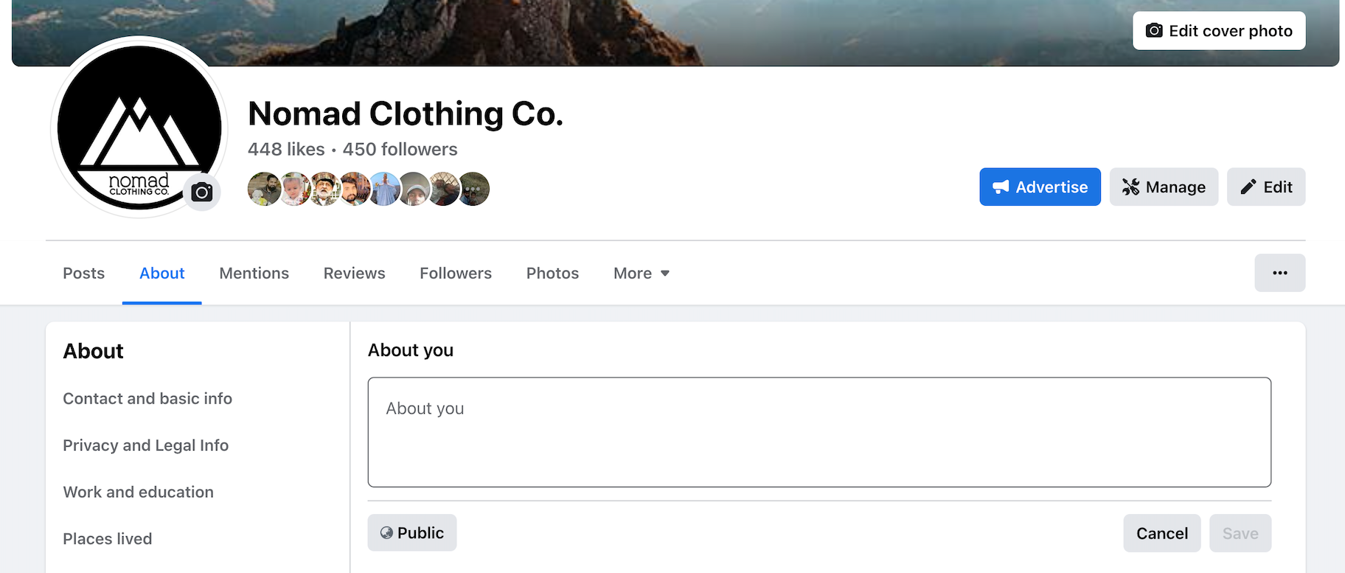Click inside the About you text field
1345x573 pixels.
tap(819, 432)
